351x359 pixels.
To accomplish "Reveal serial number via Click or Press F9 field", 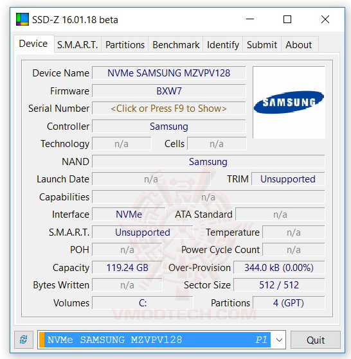I will point(169,109).
